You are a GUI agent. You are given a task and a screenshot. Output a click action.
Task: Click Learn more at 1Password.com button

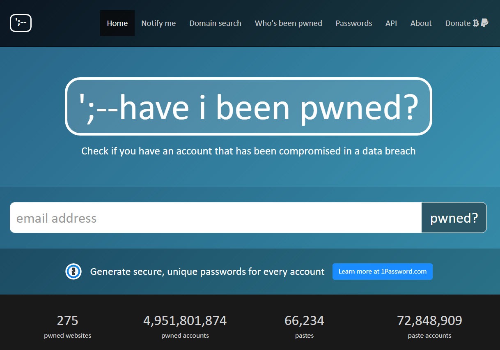382,272
